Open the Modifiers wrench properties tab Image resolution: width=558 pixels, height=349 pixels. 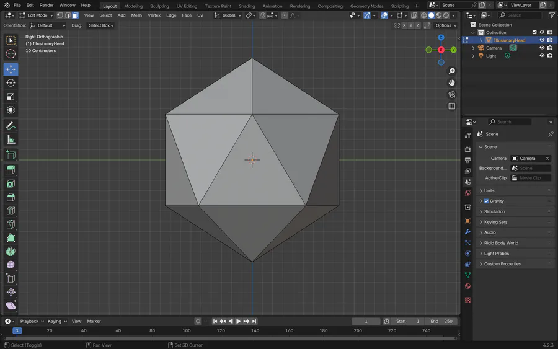click(x=467, y=232)
